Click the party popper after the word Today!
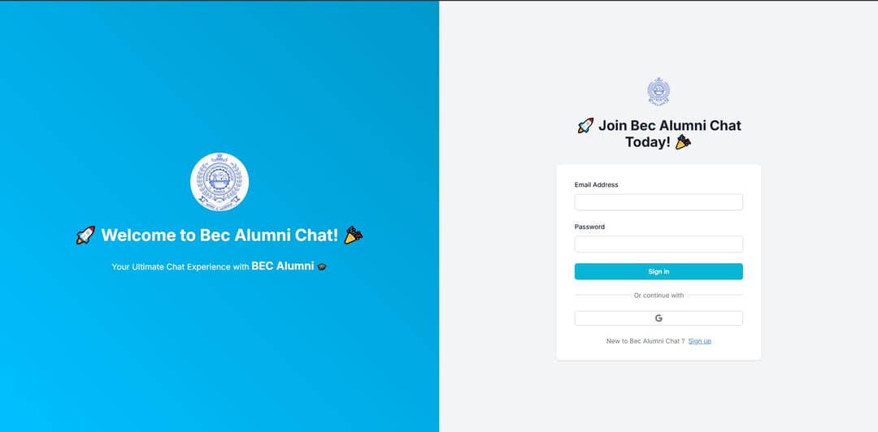This screenshot has width=878, height=432. (x=684, y=142)
